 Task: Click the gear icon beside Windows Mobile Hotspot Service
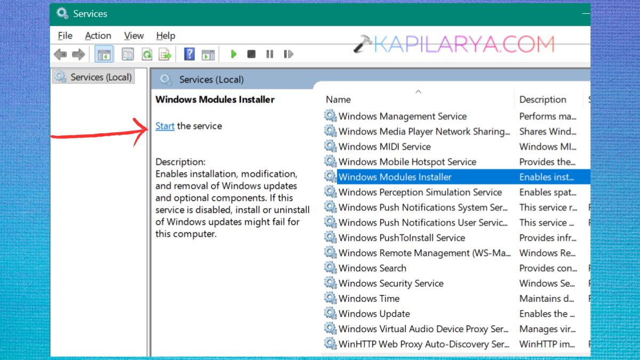(331, 162)
